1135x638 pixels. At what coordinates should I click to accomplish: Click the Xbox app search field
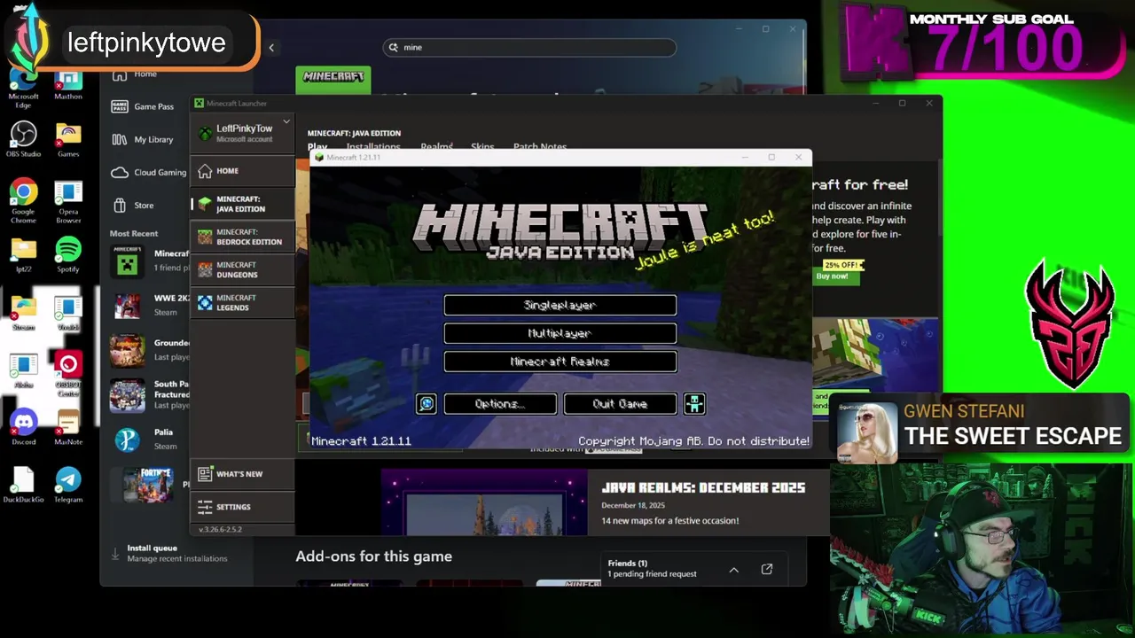tap(529, 48)
